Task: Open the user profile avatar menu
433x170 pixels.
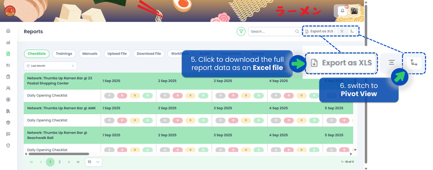Action: pyautogui.click(x=354, y=11)
